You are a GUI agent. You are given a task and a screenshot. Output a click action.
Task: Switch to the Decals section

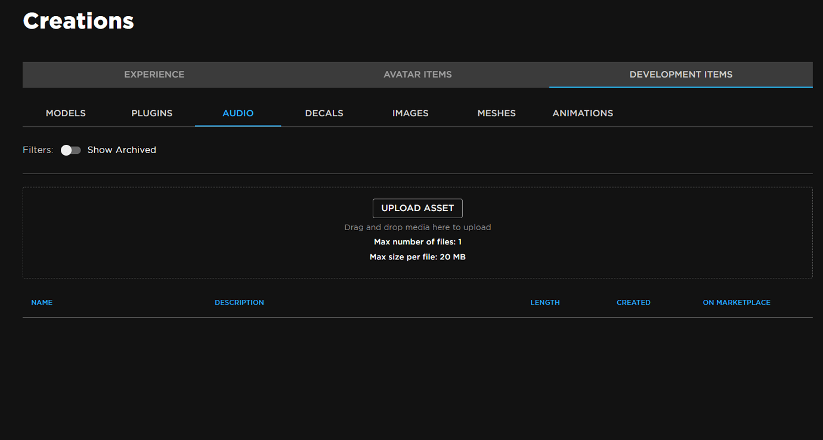(x=324, y=113)
